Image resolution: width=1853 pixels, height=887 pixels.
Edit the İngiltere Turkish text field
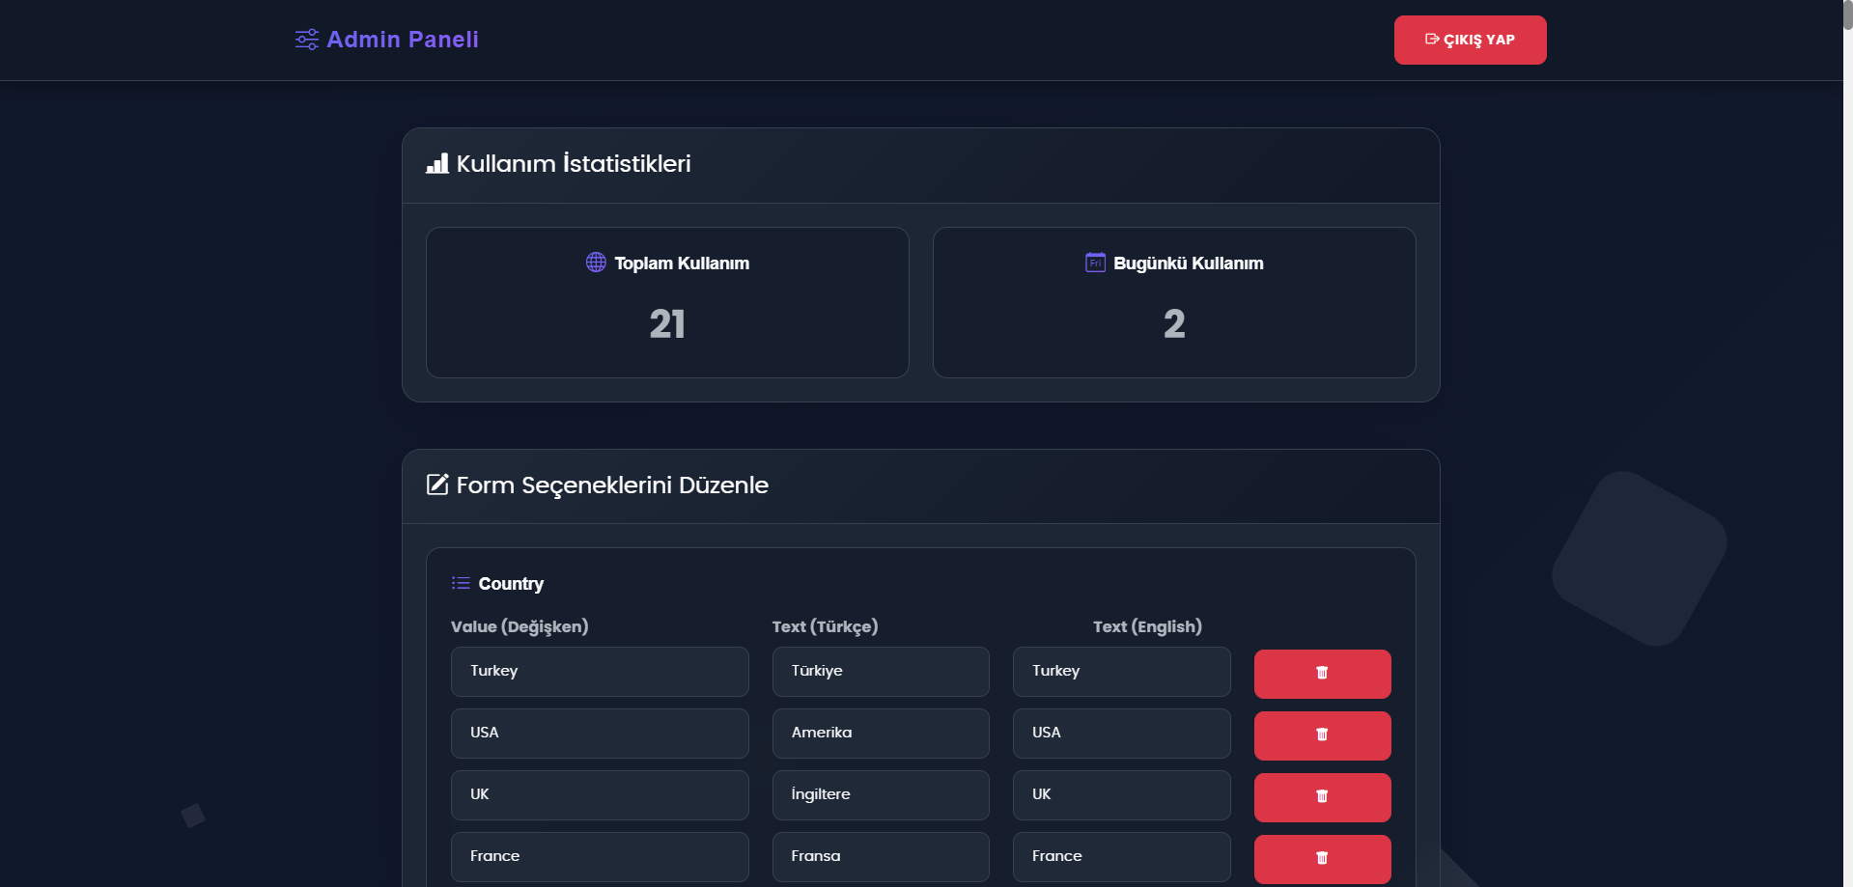tap(881, 795)
